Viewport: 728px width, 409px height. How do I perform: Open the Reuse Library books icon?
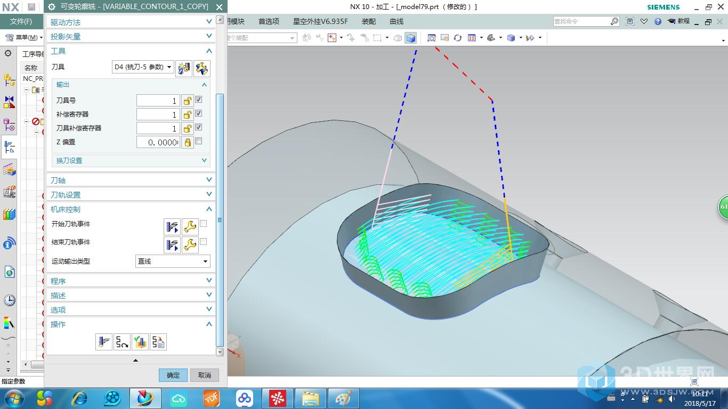tap(10, 215)
